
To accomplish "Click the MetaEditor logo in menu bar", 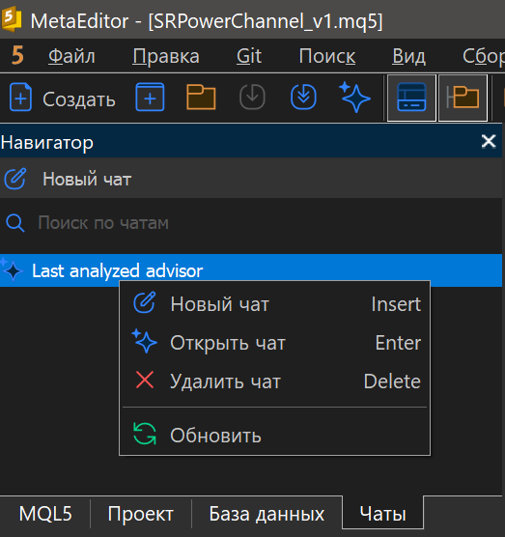I will pos(17,56).
